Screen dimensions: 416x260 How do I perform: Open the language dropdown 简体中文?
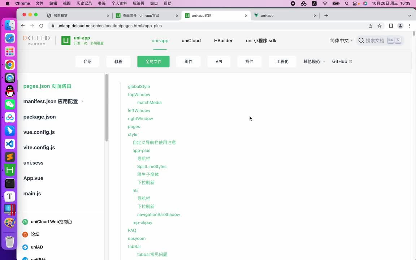(342, 40)
